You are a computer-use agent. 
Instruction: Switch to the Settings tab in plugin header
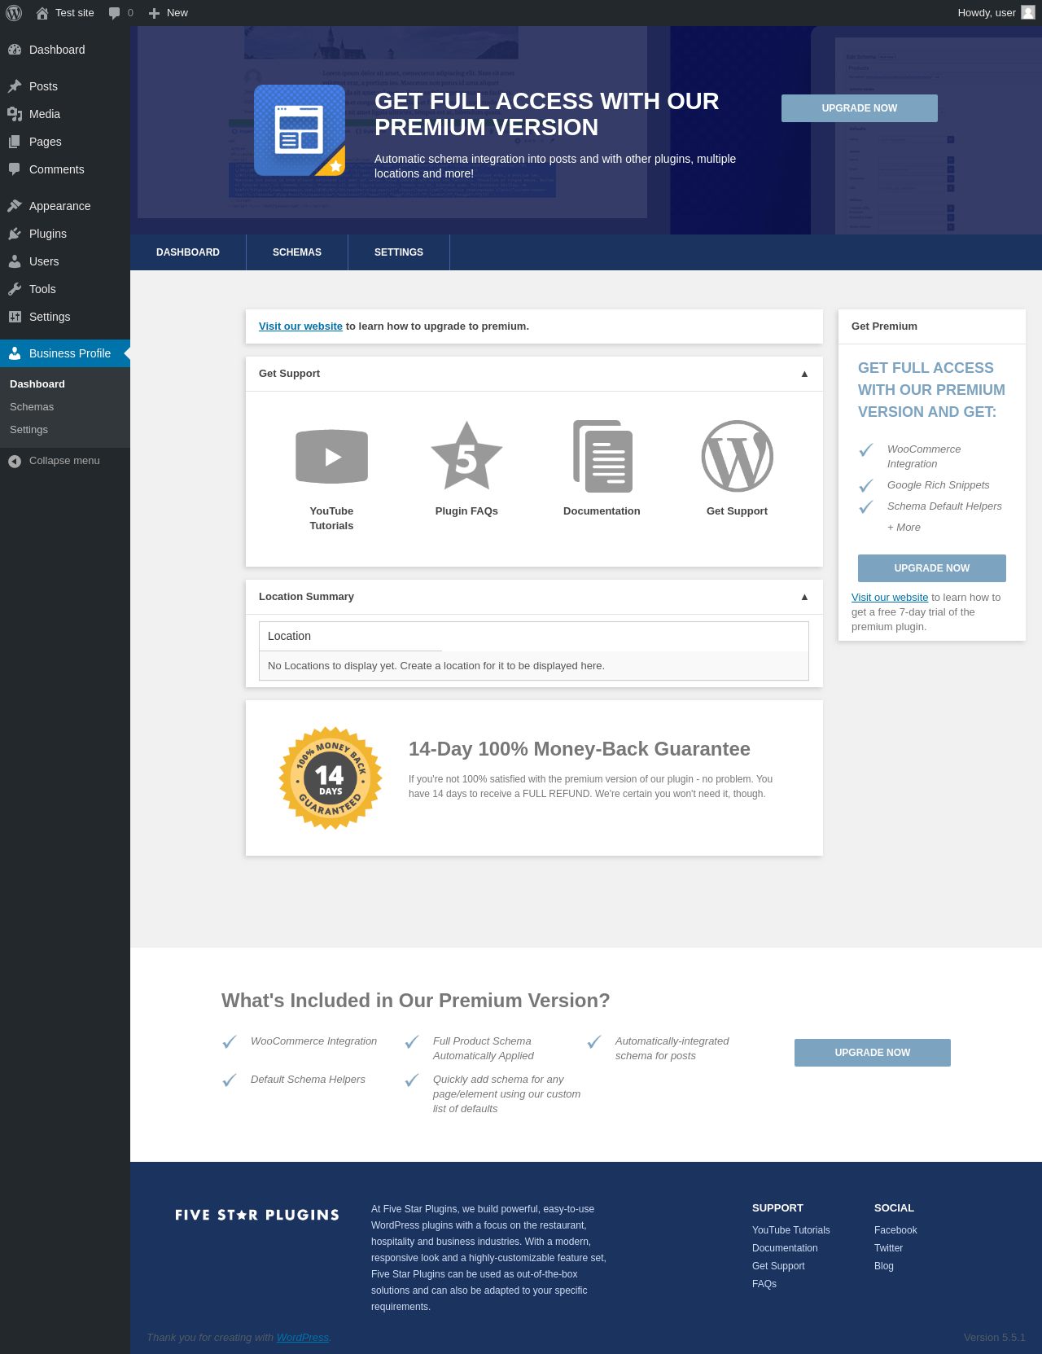click(x=399, y=252)
